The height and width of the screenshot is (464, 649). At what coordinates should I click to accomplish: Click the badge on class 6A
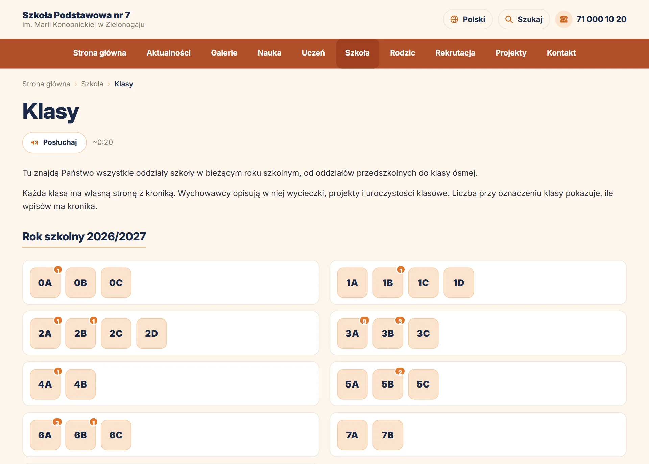57,422
